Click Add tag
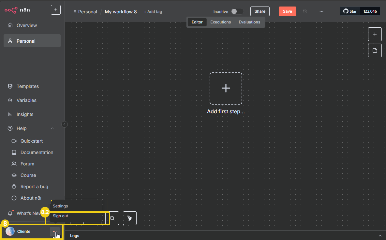The height and width of the screenshot is (240, 386). (153, 11)
